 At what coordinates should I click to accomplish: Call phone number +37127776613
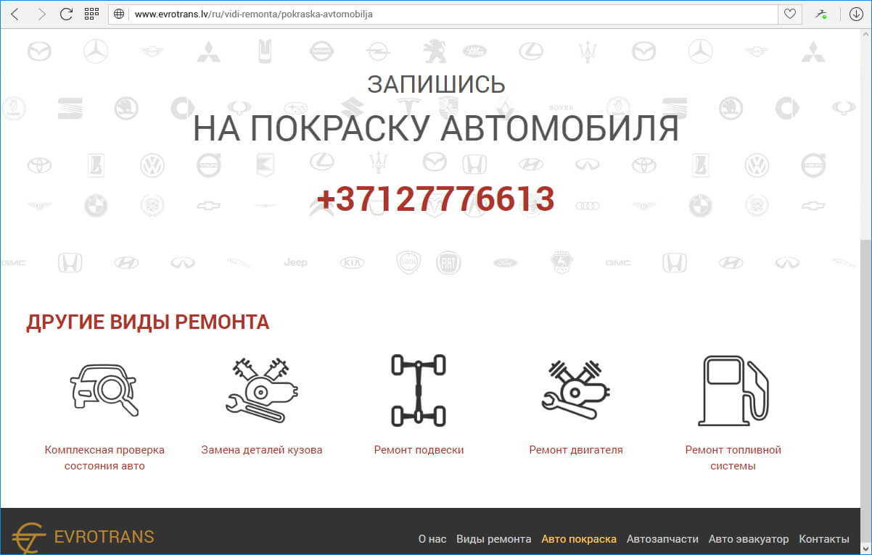click(435, 199)
